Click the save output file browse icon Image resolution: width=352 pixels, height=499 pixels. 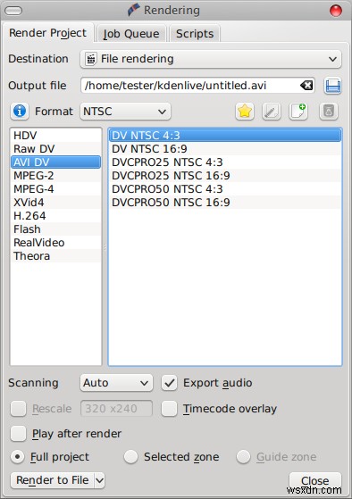click(x=333, y=86)
